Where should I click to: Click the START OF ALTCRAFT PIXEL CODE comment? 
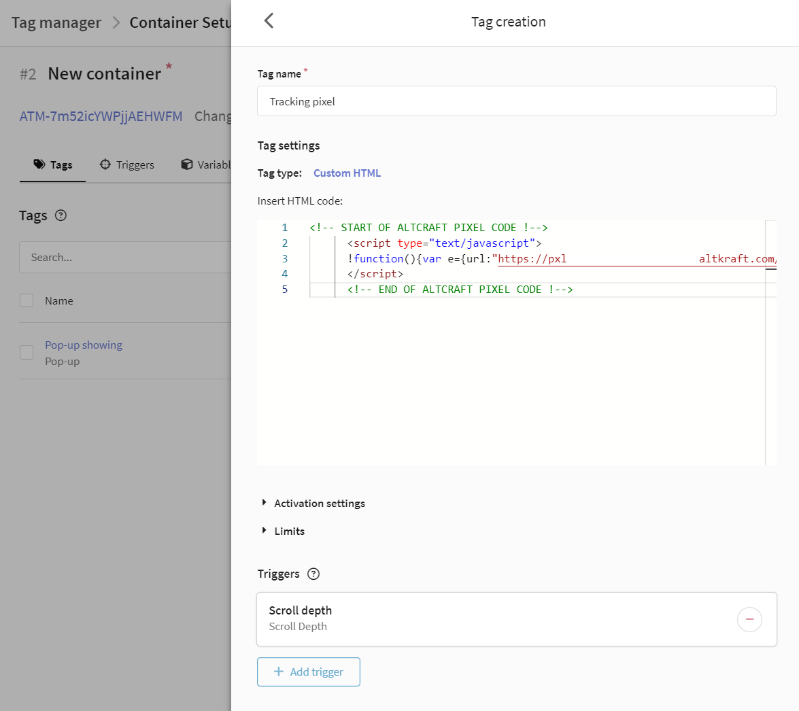click(x=428, y=228)
